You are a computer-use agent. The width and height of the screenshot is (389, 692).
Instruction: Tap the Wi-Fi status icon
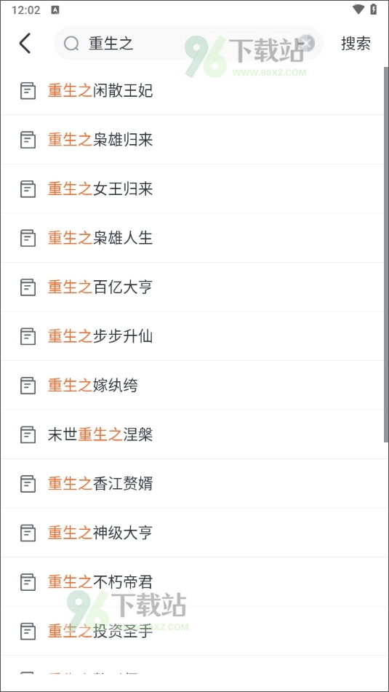coord(358,9)
